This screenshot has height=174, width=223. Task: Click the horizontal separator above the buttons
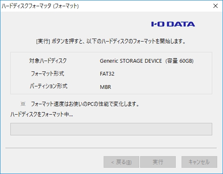pyautogui.click(x=111, y=148)
